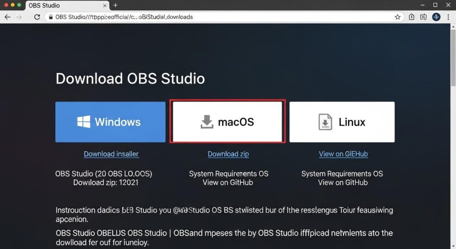Screen dimensions: 456x249
Task: Click 'View on GitHub' text under macOS
Action: 228,183
